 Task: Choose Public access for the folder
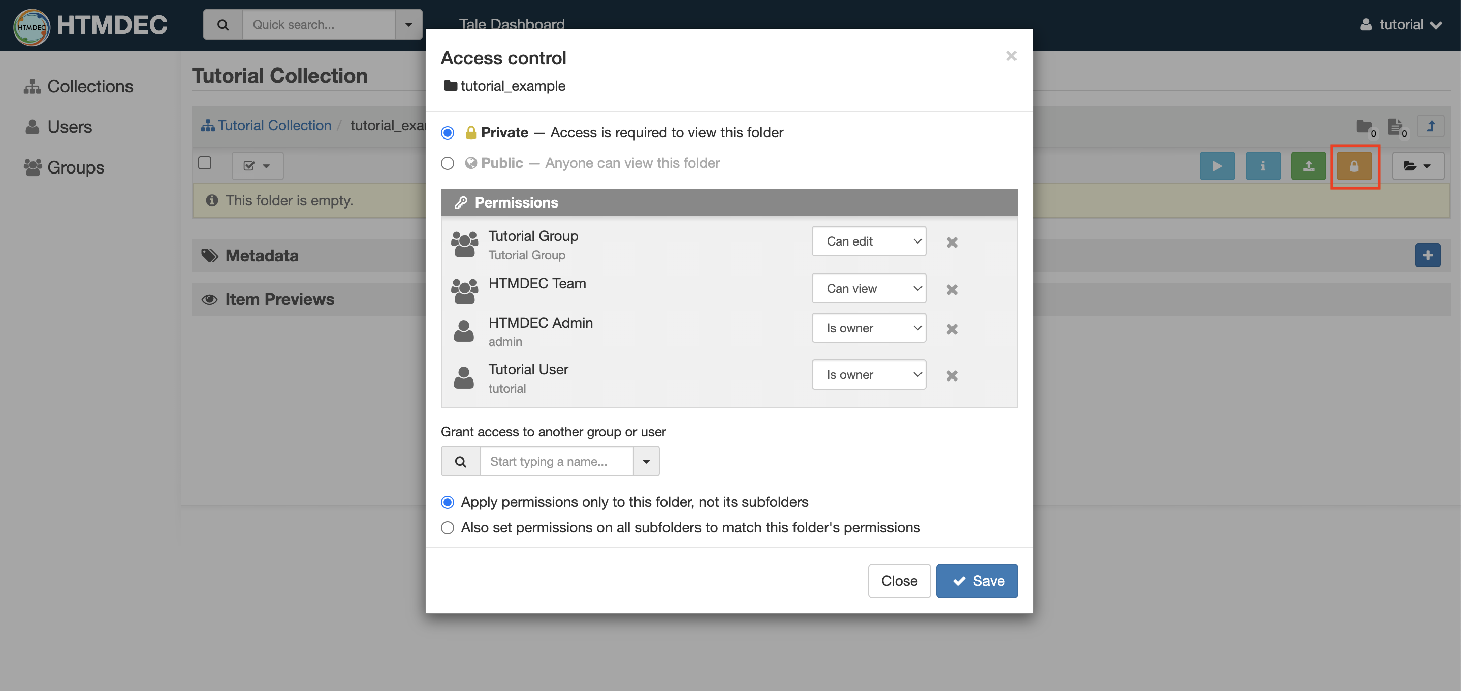click(448, 163)
